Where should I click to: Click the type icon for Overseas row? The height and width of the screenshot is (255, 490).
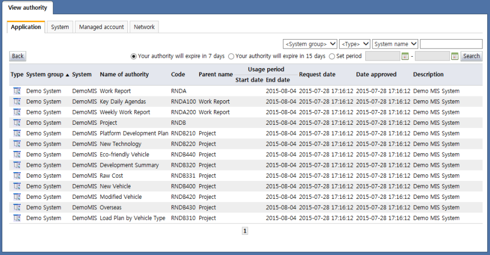point(17,207)
